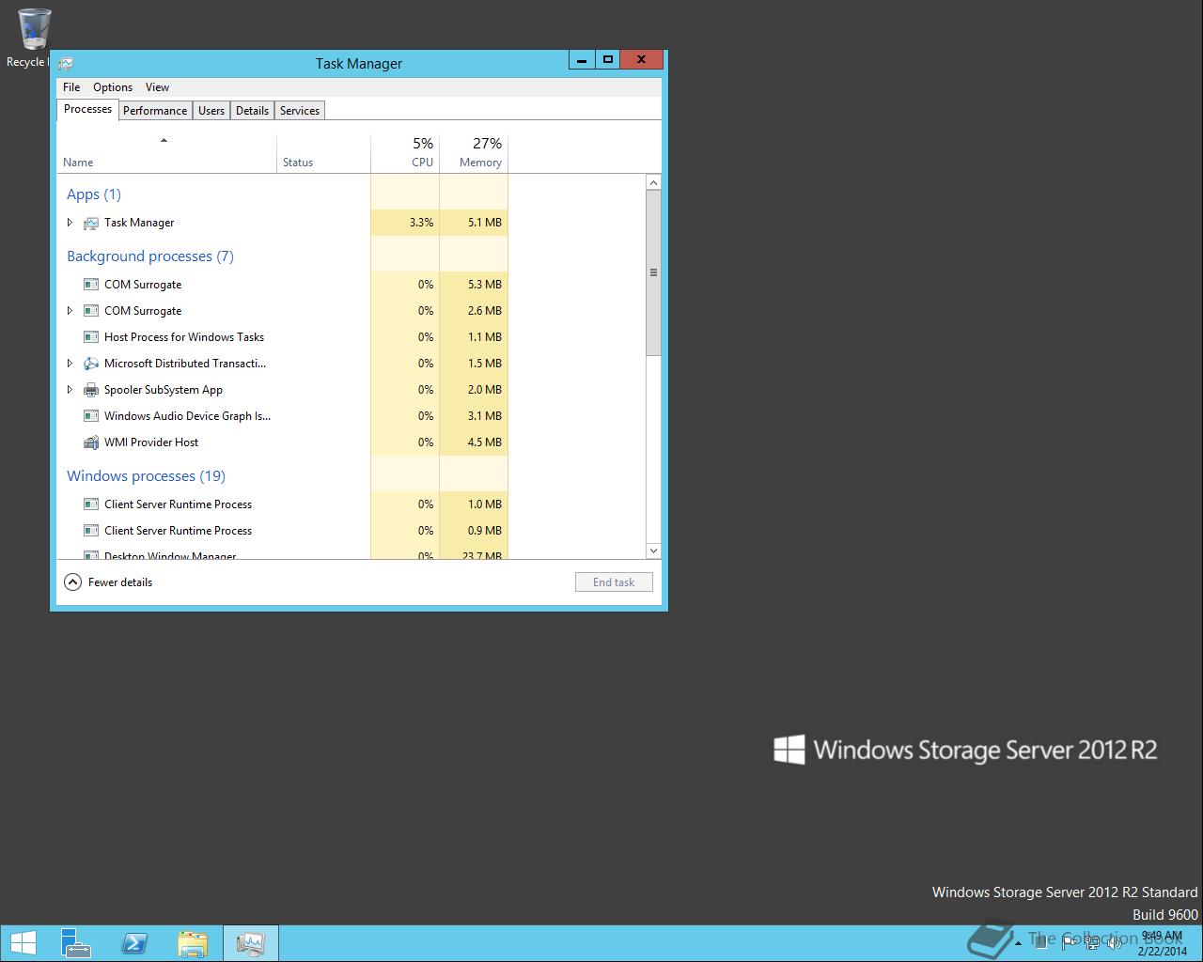Switch to the Performance tab
1203x962 pixels.
click(155, 111)
